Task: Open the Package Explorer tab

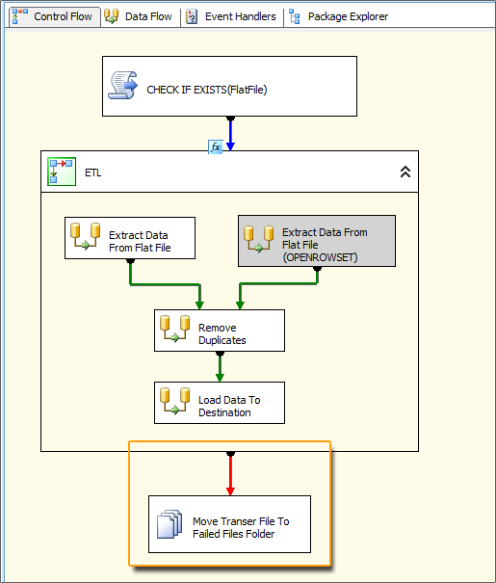Action: click(338, 16)
